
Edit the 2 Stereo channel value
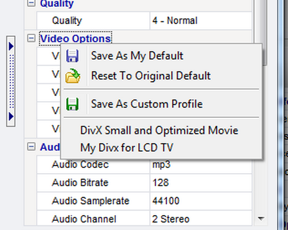coord(201,218)
